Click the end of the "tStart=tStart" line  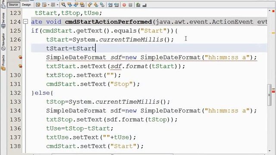click(x=95, y=48)
